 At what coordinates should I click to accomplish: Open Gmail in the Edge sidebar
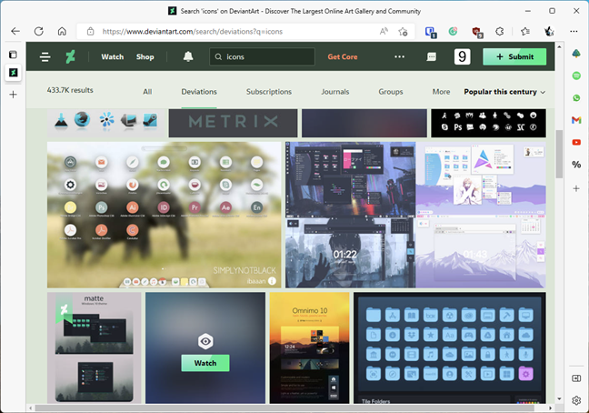[576, 119]
